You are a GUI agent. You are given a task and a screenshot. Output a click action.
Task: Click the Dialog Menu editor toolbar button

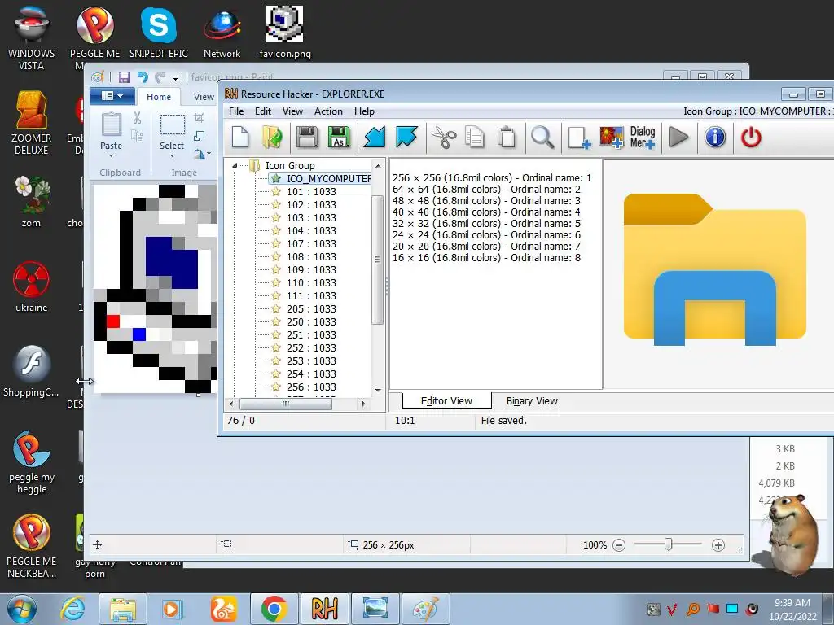643,138
